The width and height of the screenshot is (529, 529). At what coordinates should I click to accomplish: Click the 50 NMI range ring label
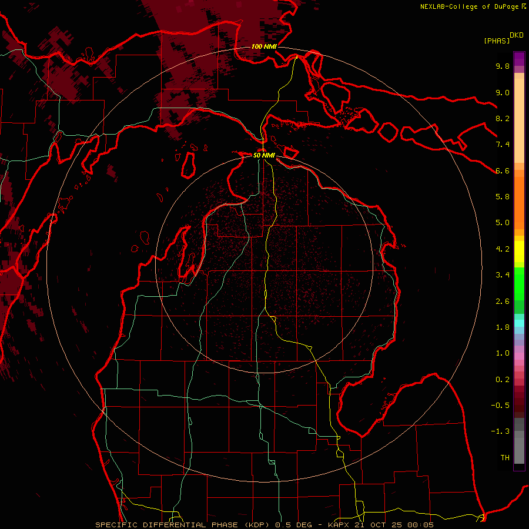[264, 155]
